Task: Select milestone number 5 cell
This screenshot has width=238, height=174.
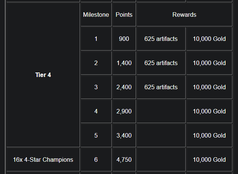Action: point(96,135)
